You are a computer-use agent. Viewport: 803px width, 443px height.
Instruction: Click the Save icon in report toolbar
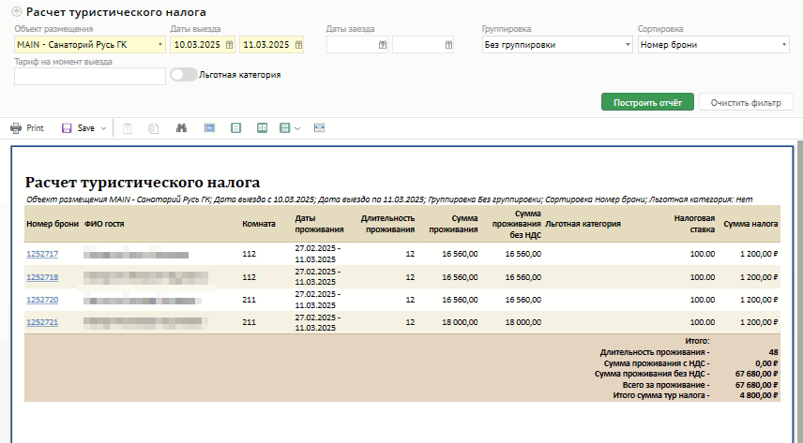click(67, 127)
